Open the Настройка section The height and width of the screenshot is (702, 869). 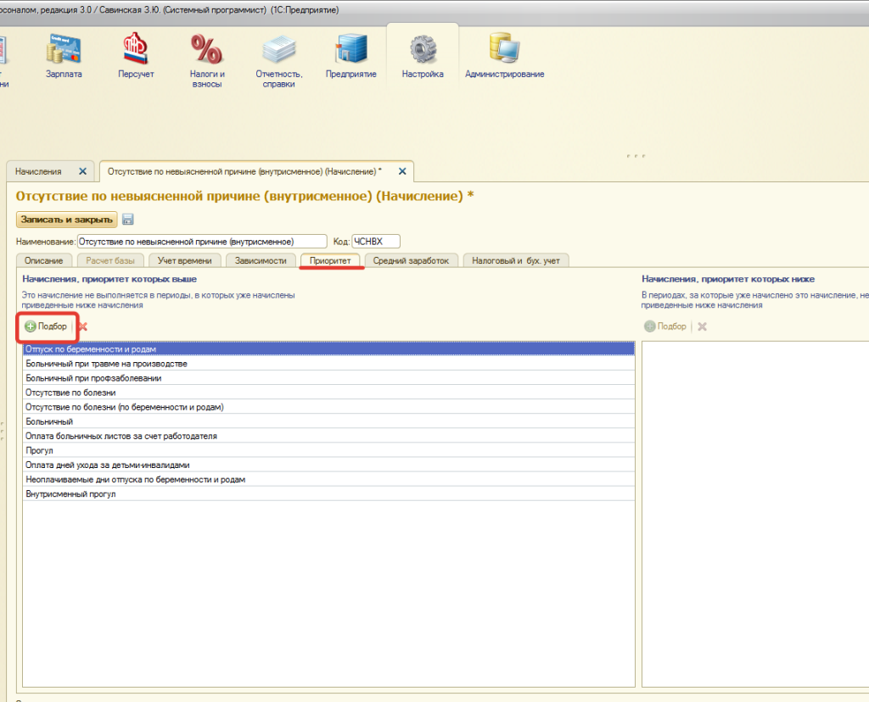click(x=423, y=57)
